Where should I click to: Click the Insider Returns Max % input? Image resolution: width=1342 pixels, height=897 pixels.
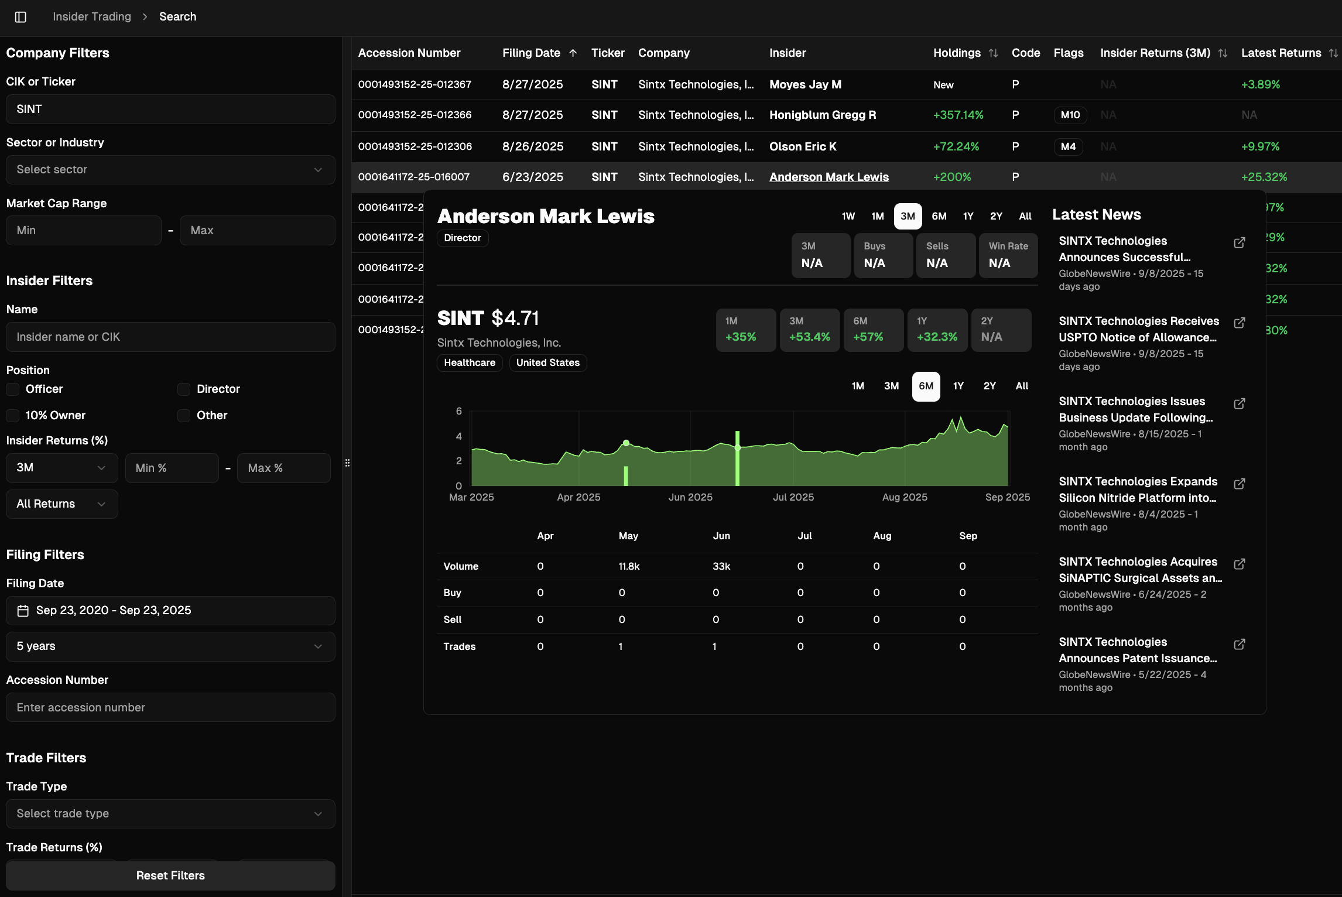pos(284,468)
